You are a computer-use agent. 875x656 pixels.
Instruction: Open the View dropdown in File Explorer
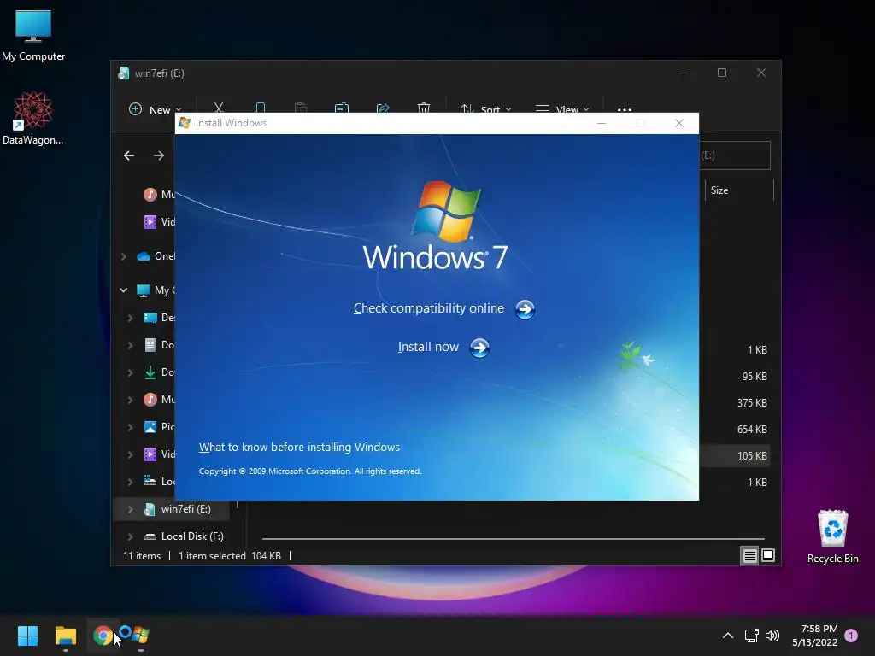[562, 109]
